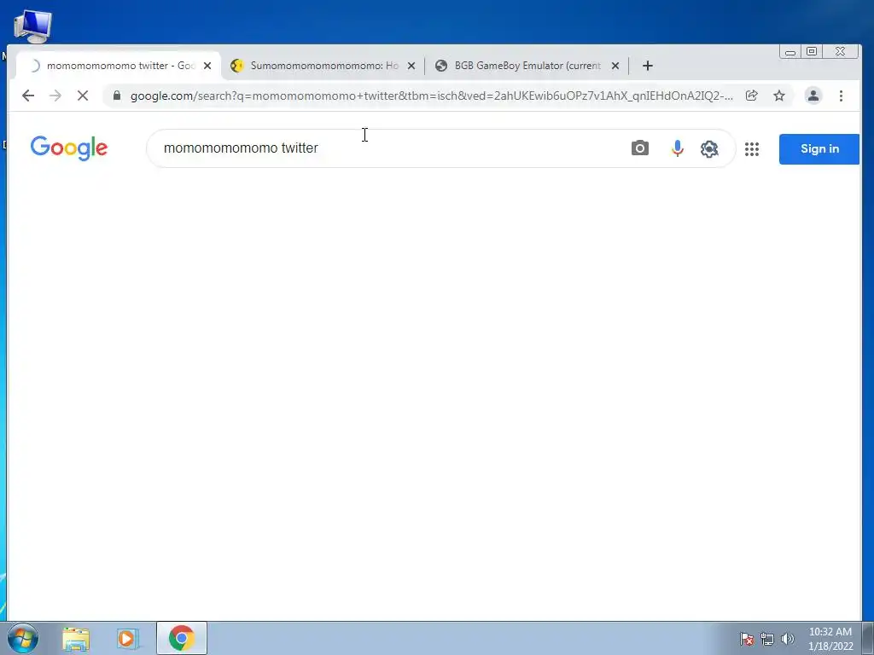Close the Sumomomomomomomomo tab
This screenshot has width=874, height=655.
411,66
